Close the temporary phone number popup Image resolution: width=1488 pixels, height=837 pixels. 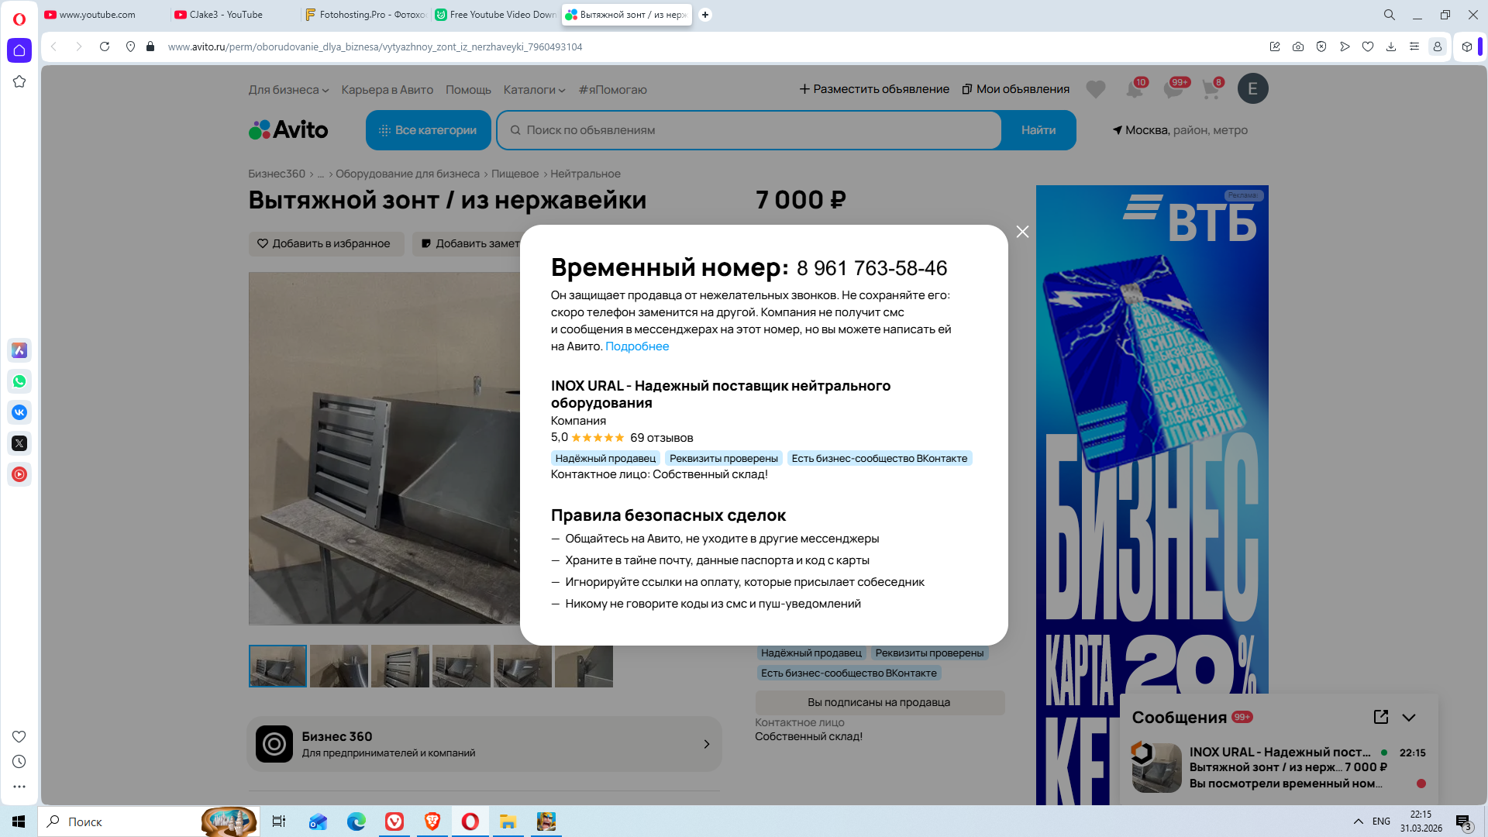[1022, 232]
